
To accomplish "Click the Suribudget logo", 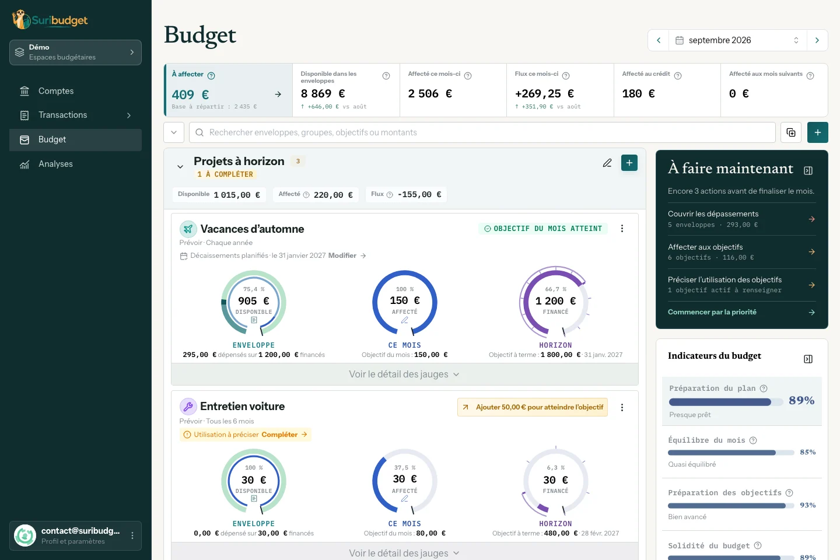I will pos(50,20).
